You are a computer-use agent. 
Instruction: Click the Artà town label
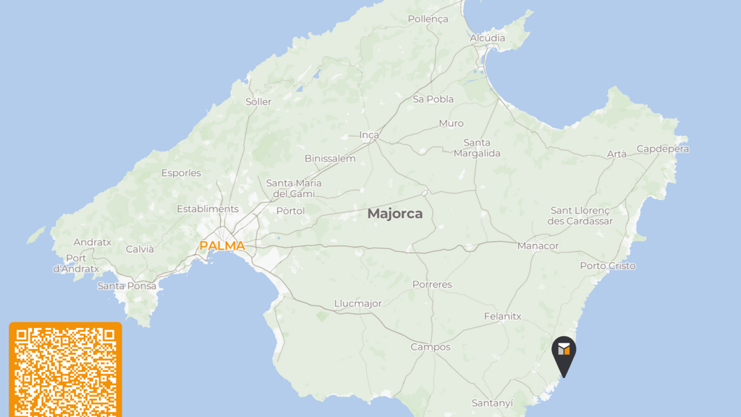point(617,154)
